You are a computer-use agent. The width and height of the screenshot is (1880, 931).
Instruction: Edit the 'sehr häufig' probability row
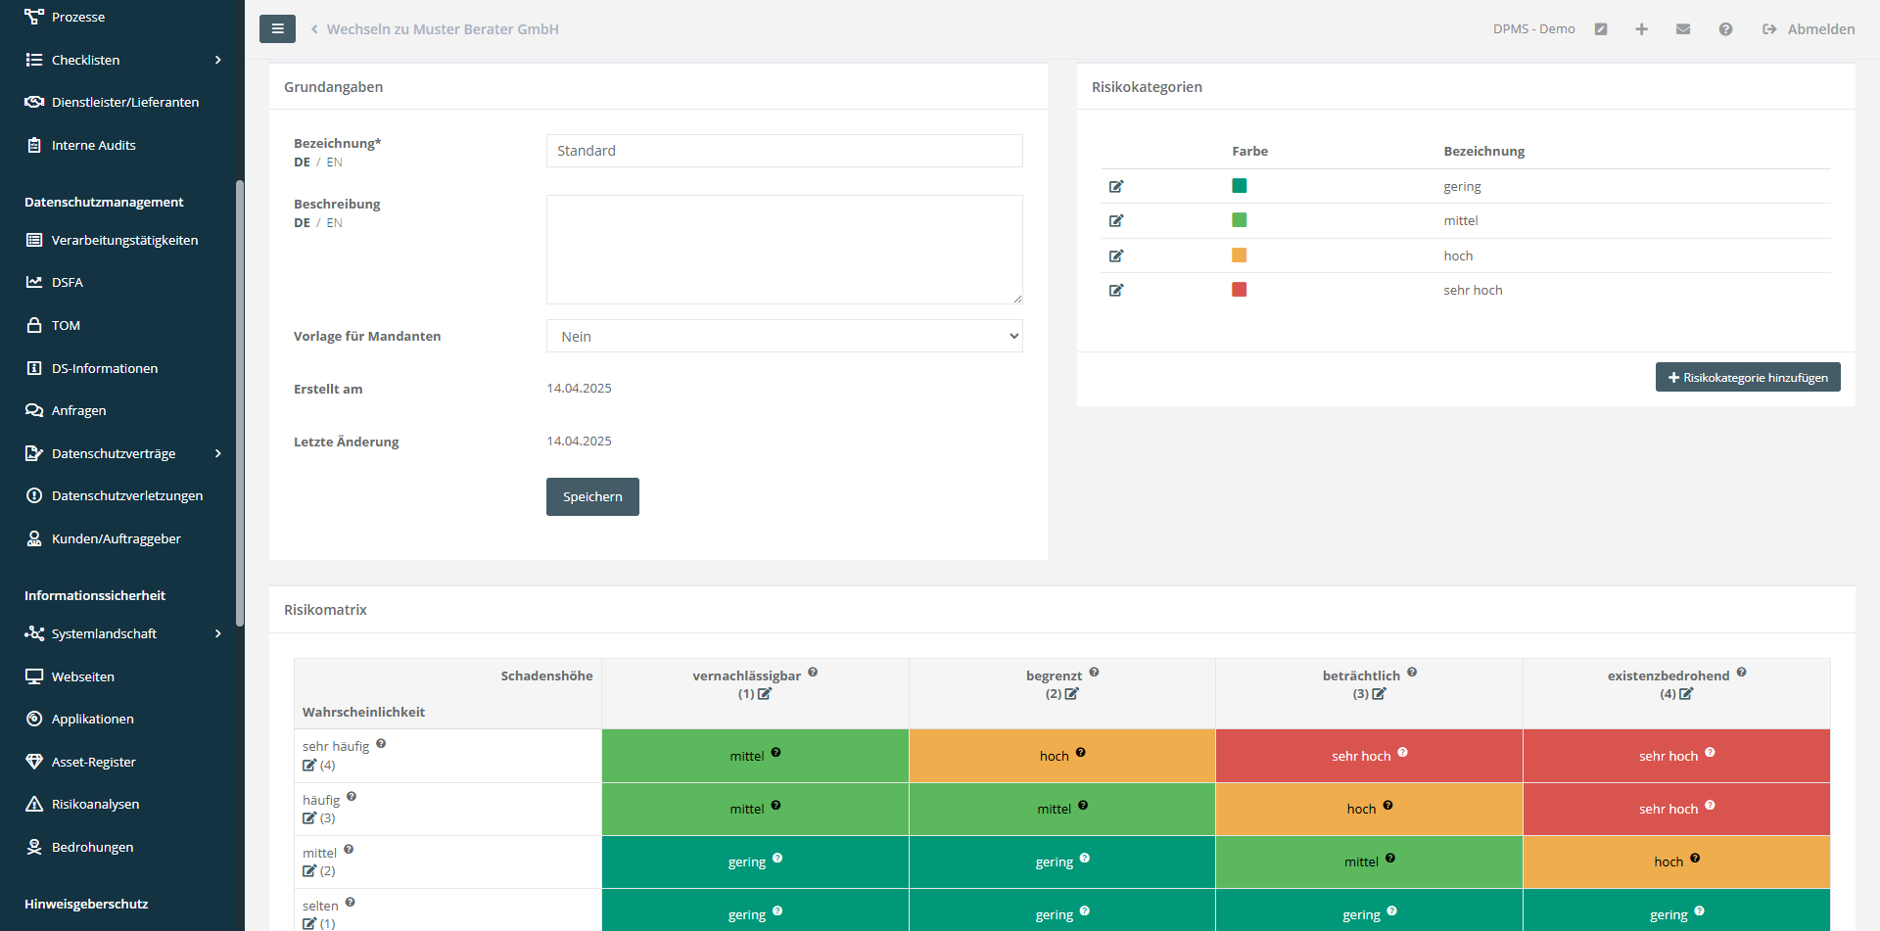tap(309, 766)
